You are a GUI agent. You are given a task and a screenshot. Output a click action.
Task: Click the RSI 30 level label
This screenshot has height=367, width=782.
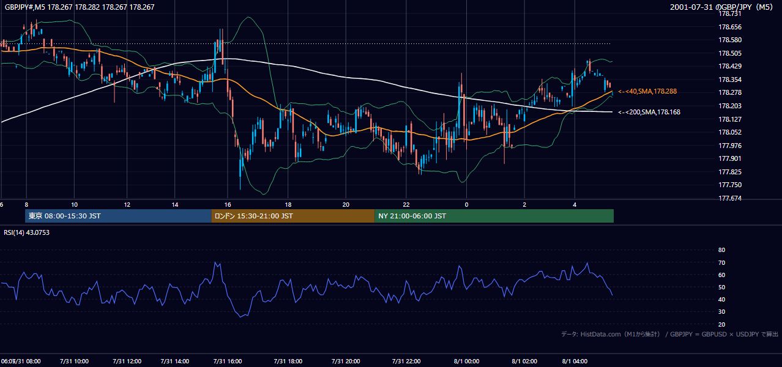tap(721, 311)
